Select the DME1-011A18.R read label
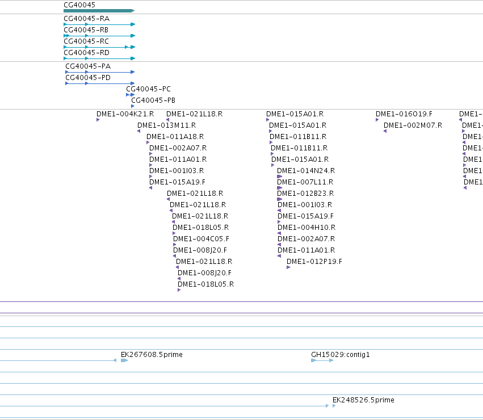This screenshot has width=483, height=420. pyautogui.click(x=175, y=137)
